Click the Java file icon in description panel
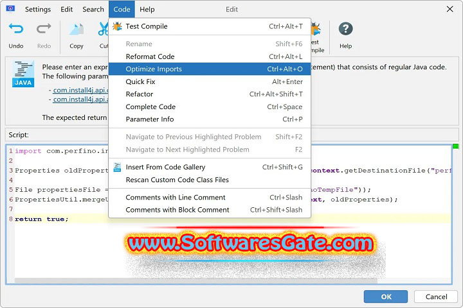This screenshot has width=463, height=308. [23, 74]
